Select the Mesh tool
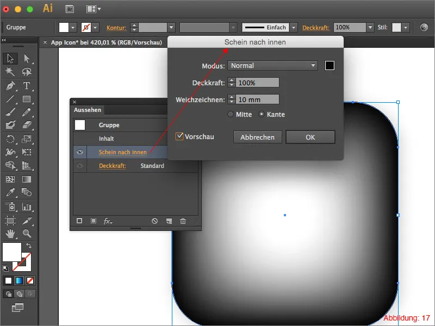This screenshot has width=435, height=326. click(10, 179)
